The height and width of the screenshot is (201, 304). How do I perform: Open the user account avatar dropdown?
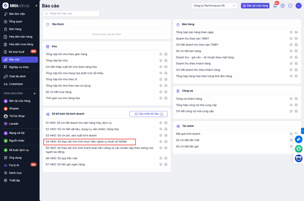coord(298,6)
